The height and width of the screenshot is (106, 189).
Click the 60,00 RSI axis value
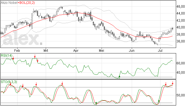tap(181, 63)
